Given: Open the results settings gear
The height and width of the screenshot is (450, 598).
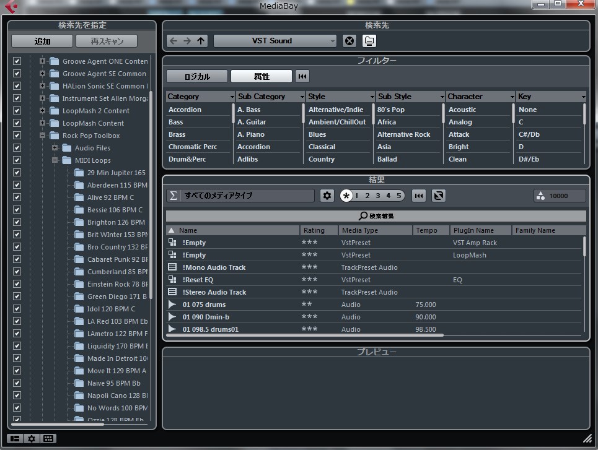Looking at the screenshot, I should point(327,196).
